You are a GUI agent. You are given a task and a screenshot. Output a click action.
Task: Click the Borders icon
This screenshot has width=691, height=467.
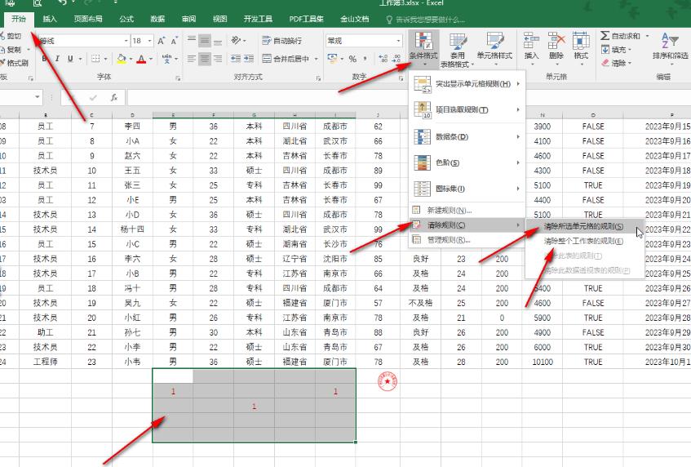click(95, 59)
